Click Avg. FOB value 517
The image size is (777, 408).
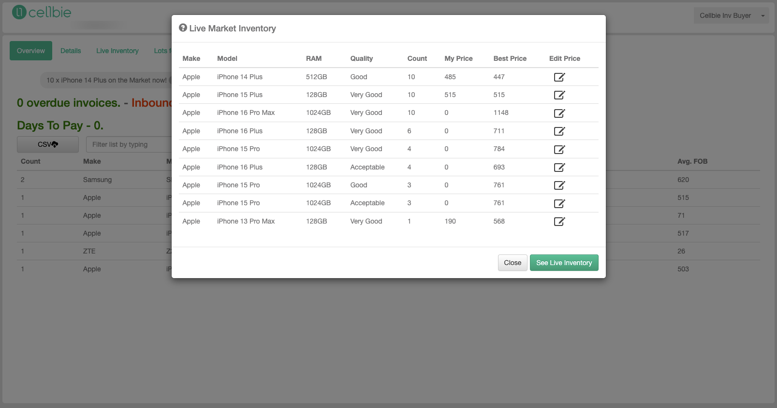coord(683,233)
